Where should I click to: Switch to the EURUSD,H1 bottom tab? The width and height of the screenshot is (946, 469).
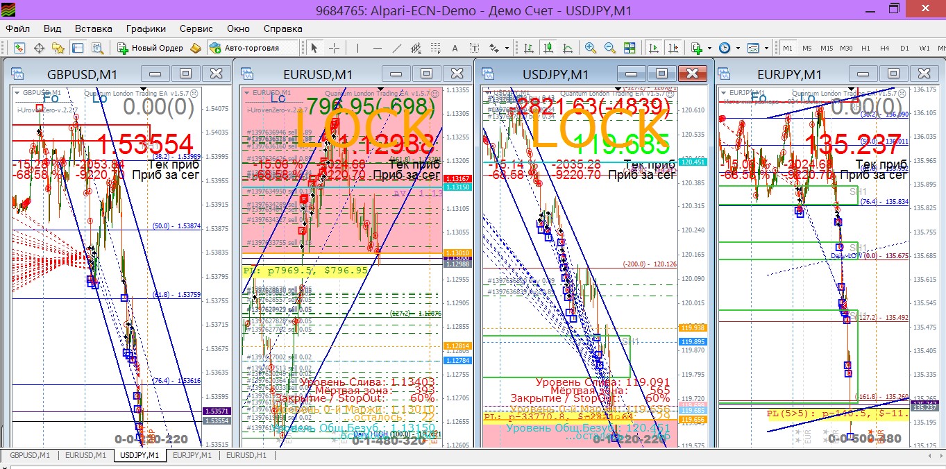(248, 455)
